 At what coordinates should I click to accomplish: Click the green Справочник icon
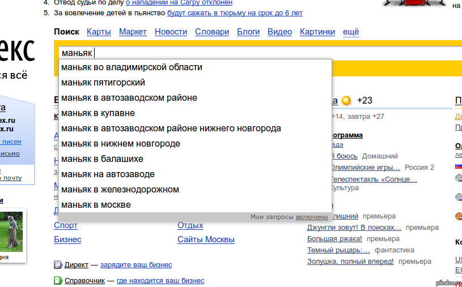click(x=57, y=280)
